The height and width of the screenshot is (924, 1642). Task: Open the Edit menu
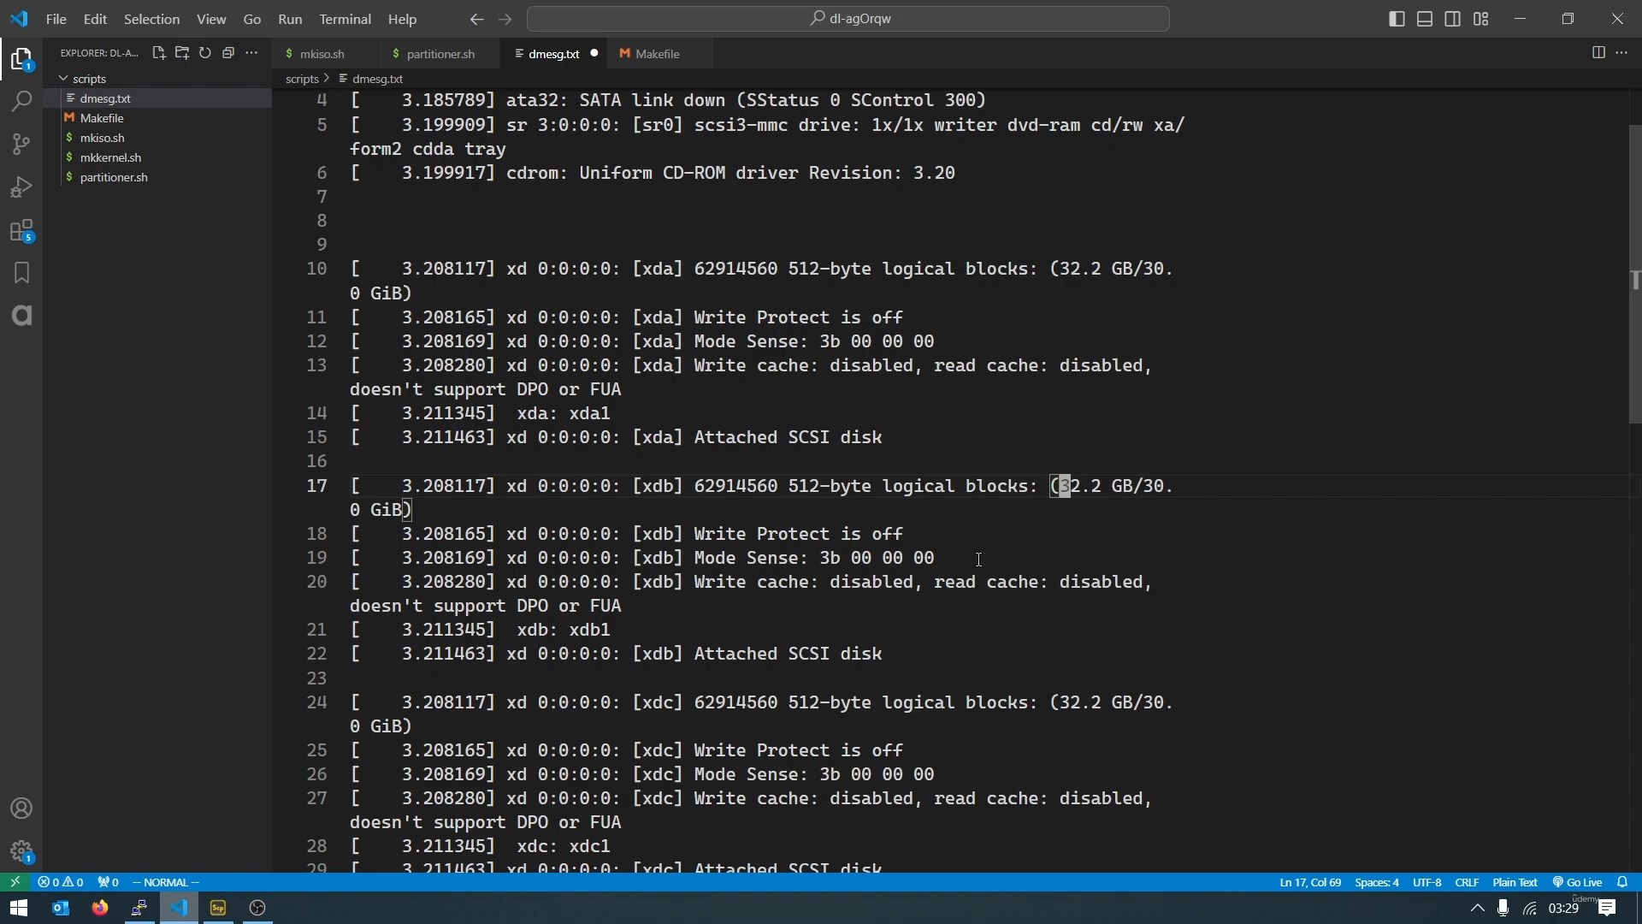[95, 19]
